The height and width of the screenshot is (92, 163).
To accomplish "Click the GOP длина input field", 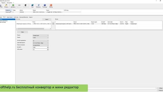I will 40,50.
